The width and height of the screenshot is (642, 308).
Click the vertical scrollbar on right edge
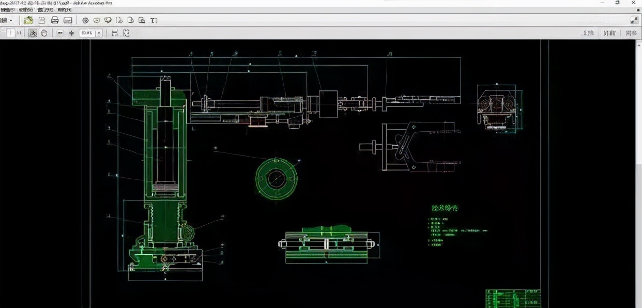click(x=638, y=174)
